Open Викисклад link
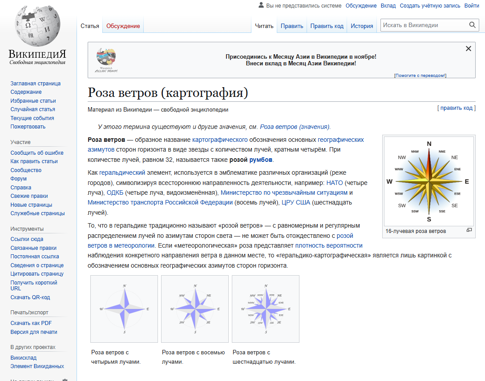 tap(23, 357)
